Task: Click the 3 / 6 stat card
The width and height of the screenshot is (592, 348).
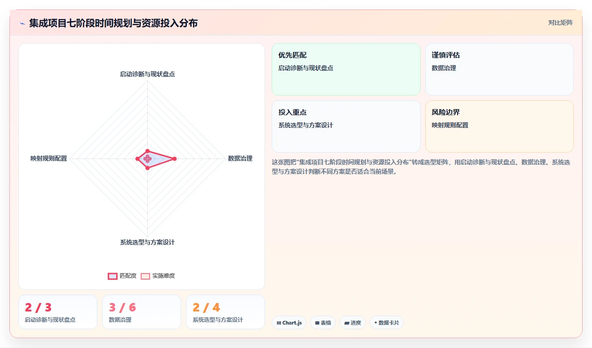Action: (141, 312)
